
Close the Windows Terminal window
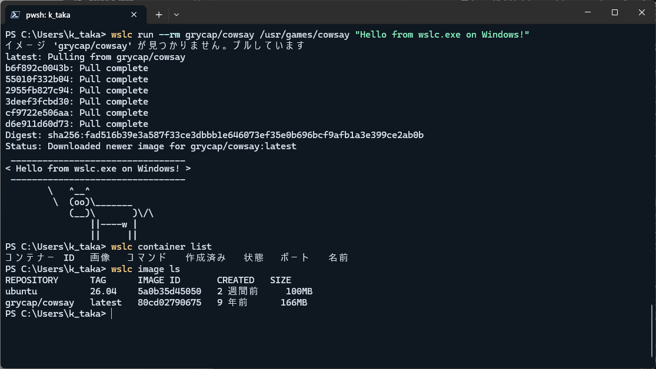pyautogui.click(x=642, y=12)
